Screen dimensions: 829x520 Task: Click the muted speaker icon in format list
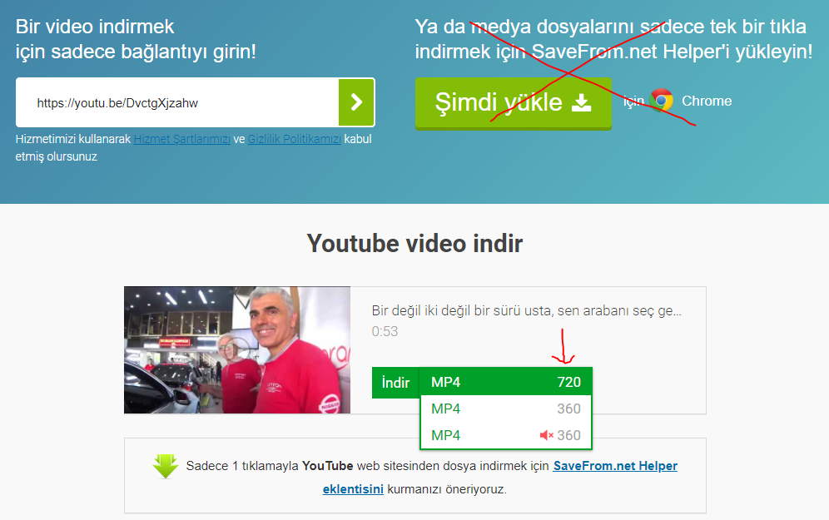point(546,435)
